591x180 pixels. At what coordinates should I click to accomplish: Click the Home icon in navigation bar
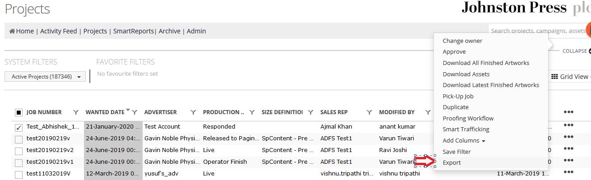pyautogui.click(x=12, y=31)
